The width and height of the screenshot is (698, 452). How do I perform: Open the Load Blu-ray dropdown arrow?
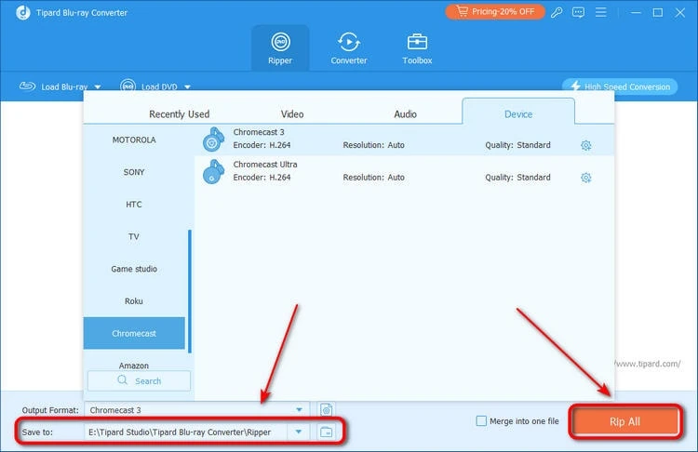pyautogui.click(x=99, y=87)
